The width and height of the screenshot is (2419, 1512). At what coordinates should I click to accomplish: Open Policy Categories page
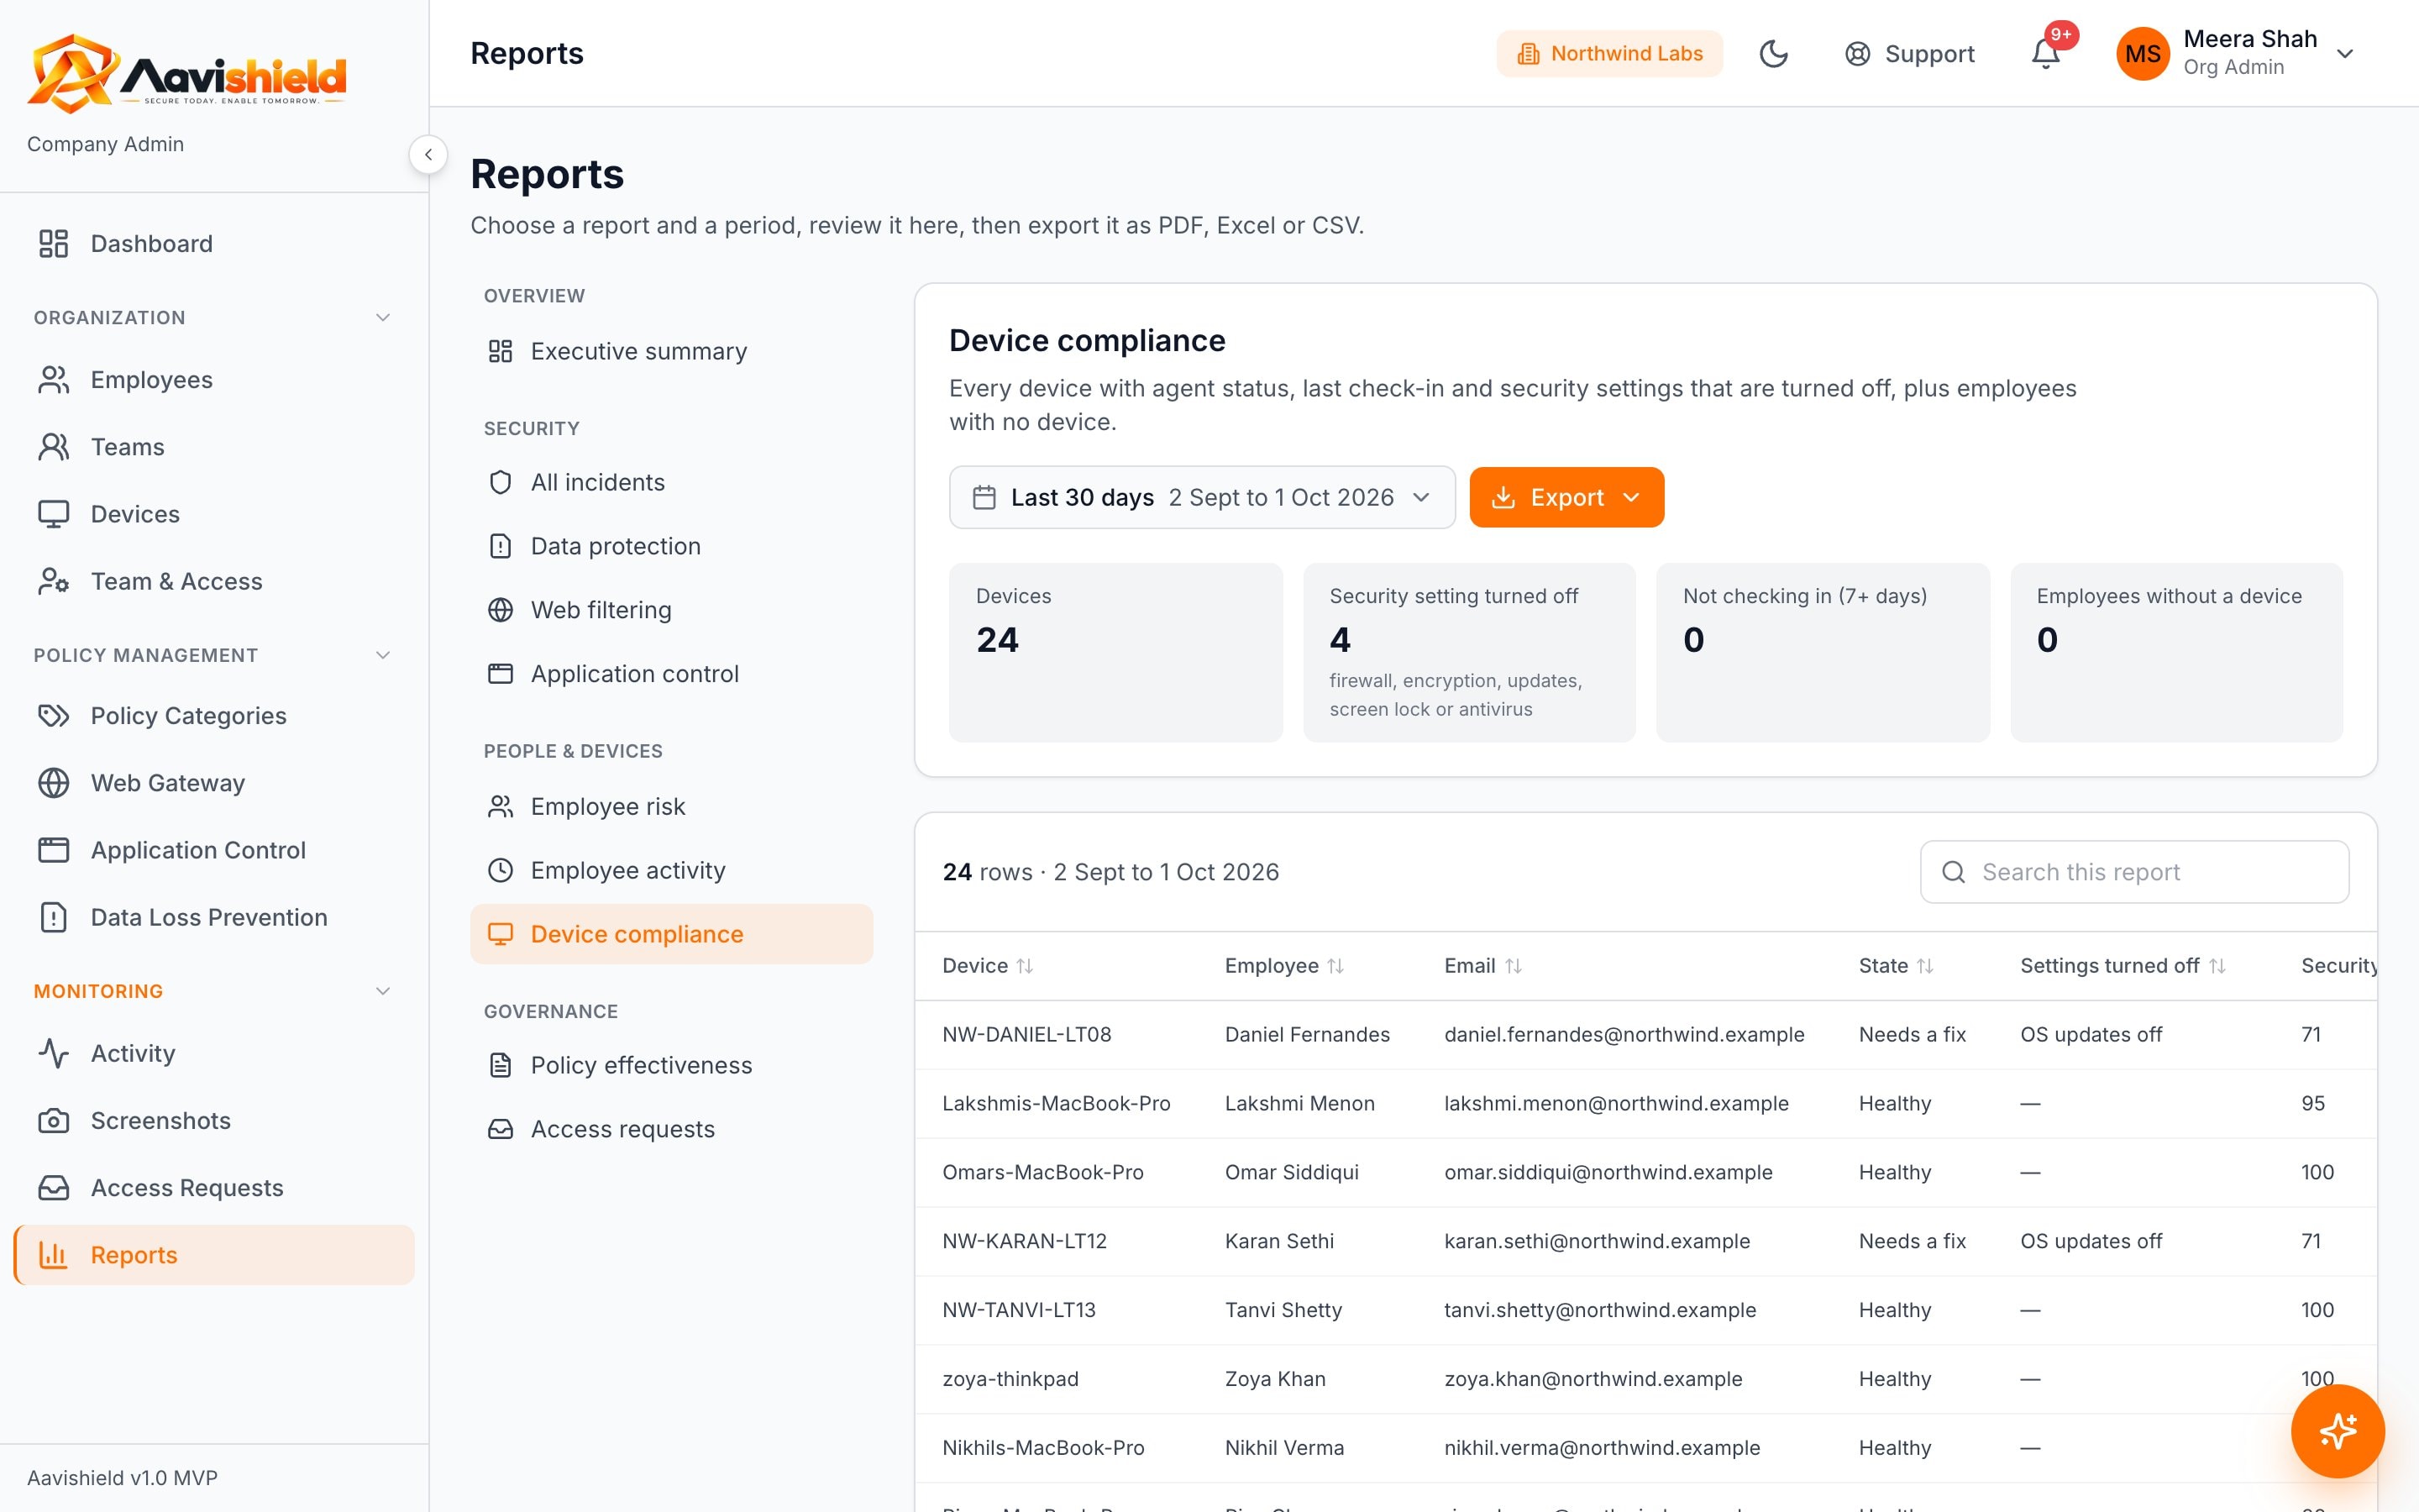214,716
